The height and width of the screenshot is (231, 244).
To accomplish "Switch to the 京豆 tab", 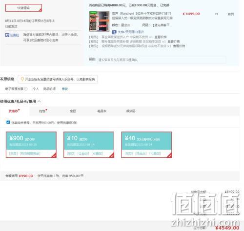I will [x=73, y=111].
